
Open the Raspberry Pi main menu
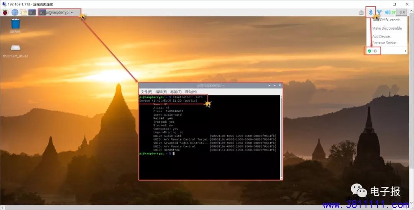[x=5, y=12]
